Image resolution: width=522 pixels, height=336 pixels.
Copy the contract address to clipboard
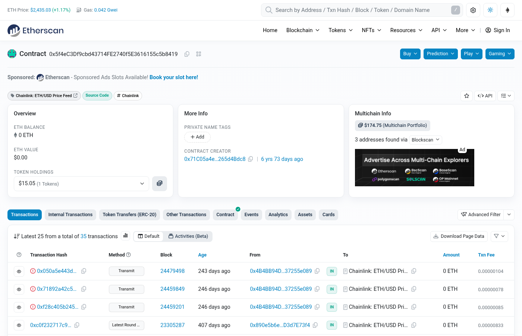187,54
